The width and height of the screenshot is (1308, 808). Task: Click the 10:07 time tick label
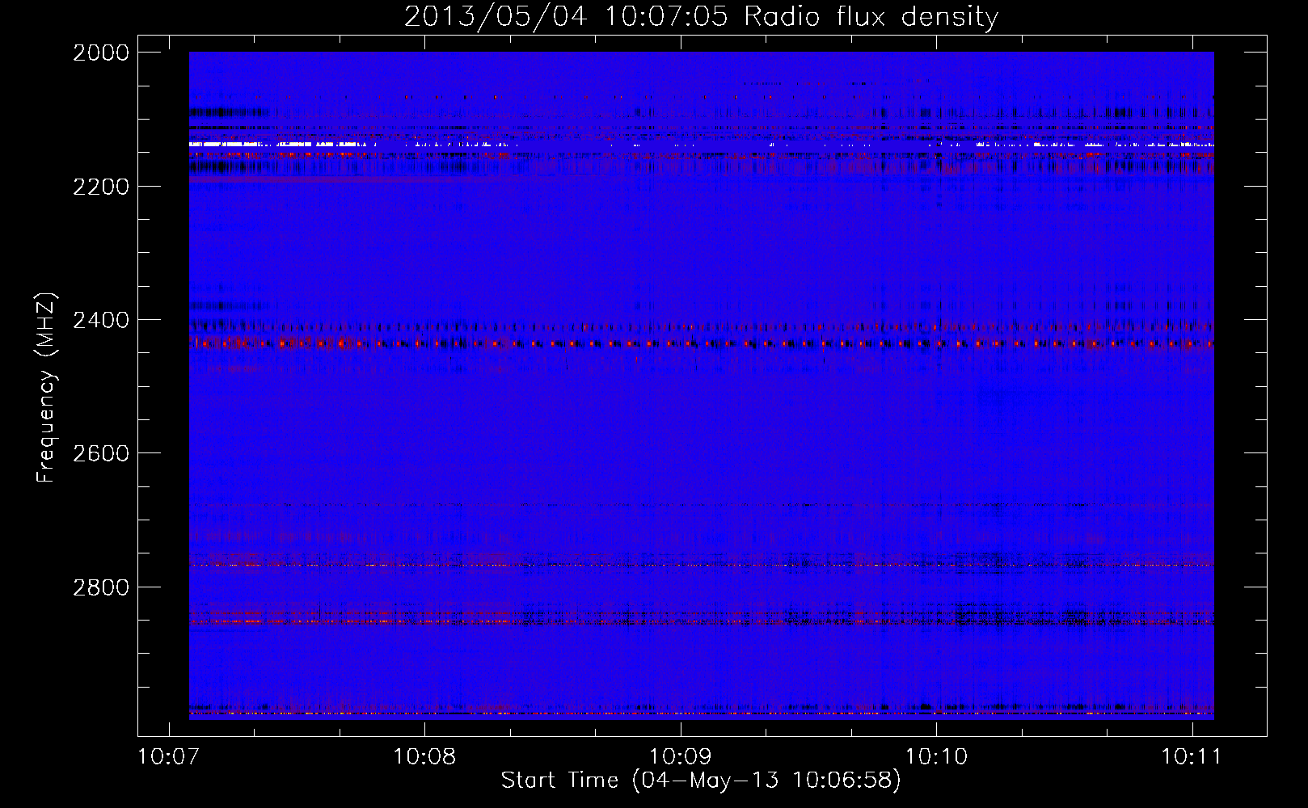169,756
